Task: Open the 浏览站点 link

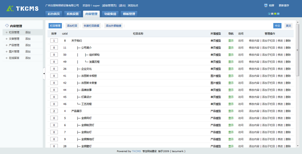Action: click(133, 6)
